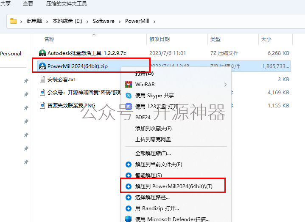Navigate to 本地磁盘 (E:) in the breadcrumb
This screenshot has height=222, width=305.
tap(67, 21)
